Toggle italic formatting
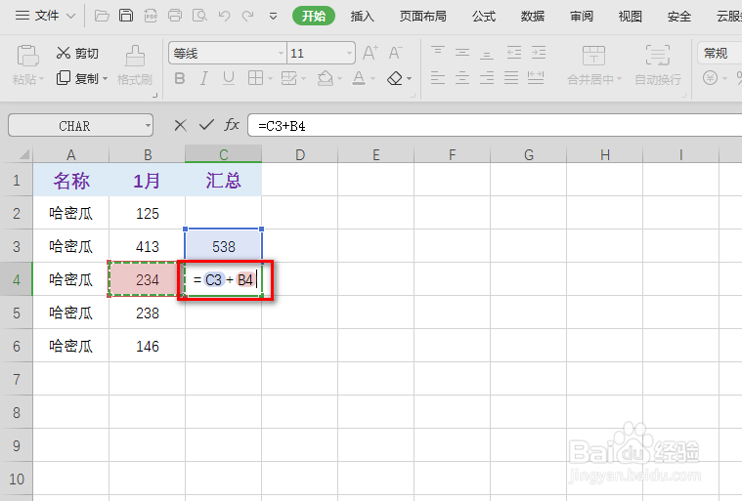742x501 pixels. pyautogui.click(x=204, y=78)
